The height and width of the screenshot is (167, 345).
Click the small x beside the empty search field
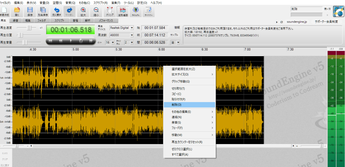pos(327,15)
